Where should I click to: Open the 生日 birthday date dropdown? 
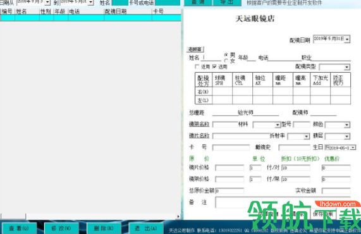click(x=353, y=147)
